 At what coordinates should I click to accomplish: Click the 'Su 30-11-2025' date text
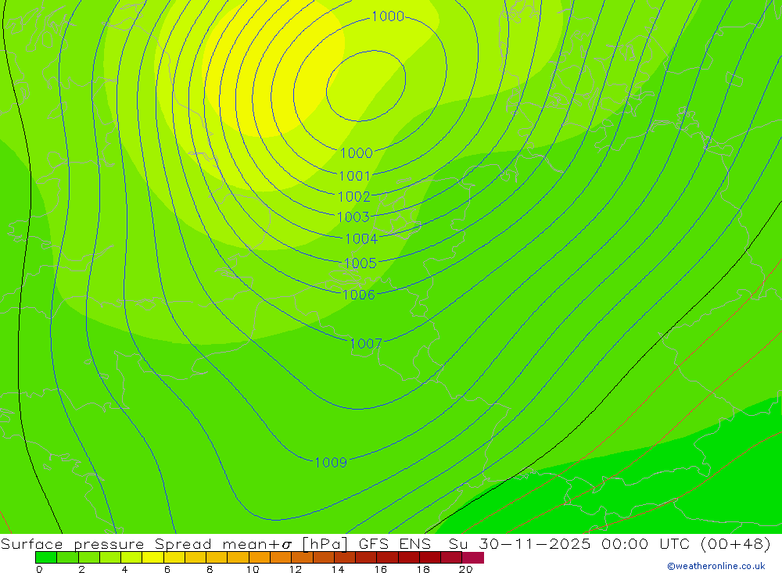tap(520, 543)
